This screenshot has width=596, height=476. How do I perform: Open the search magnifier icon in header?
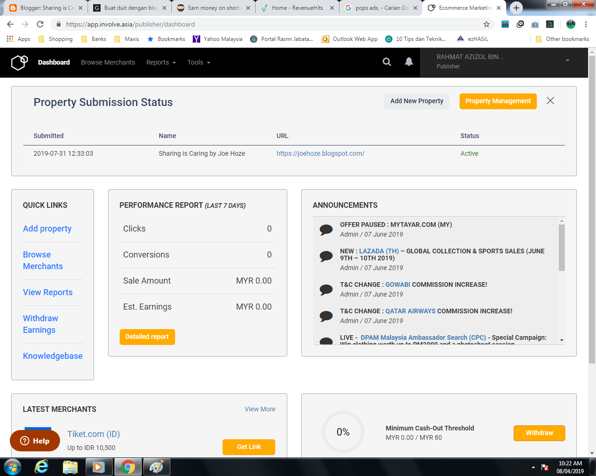(387, 62)
